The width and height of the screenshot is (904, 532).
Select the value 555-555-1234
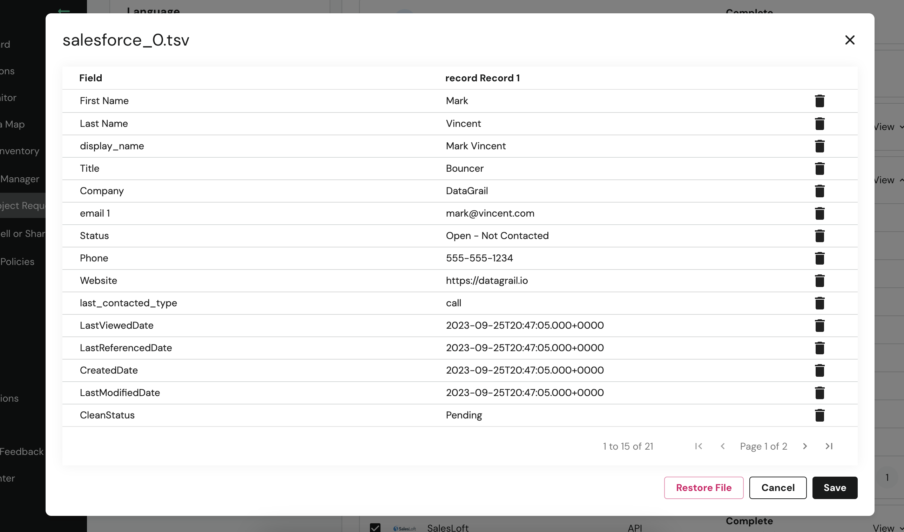[479, 258]
